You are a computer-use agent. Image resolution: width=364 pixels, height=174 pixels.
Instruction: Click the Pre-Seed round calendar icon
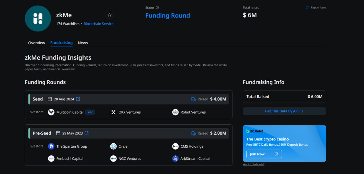tap(58, 133)
